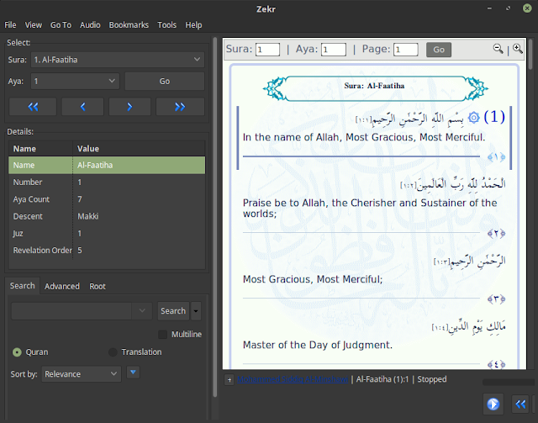The image size is (538, 423).
Task: Jump to last sura with double-right arrow
Action: click(180, 107)
